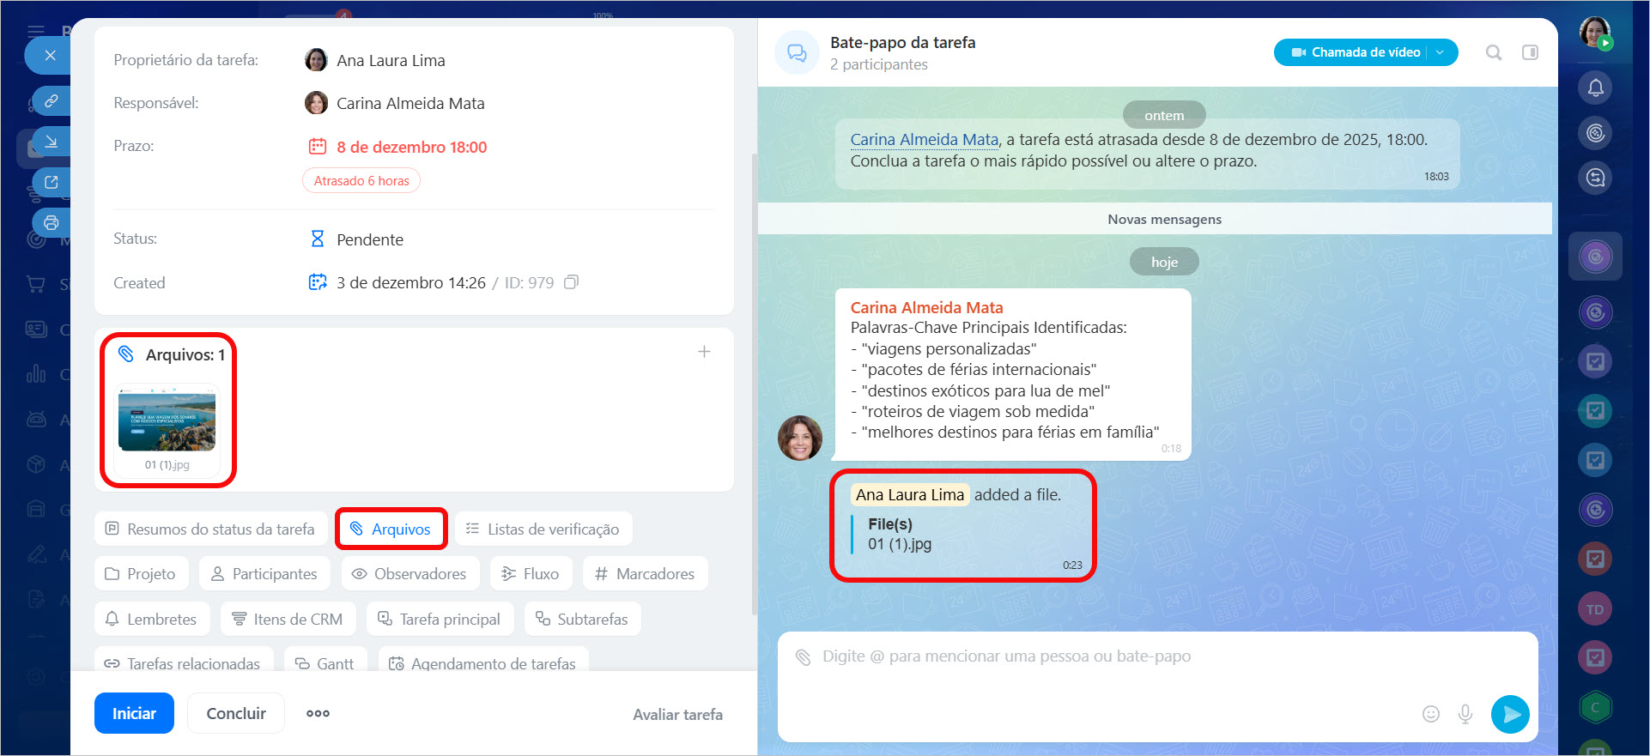Open the 01 (1).jpg file thumbnail
1650x756 pixels.
[167, 422]
